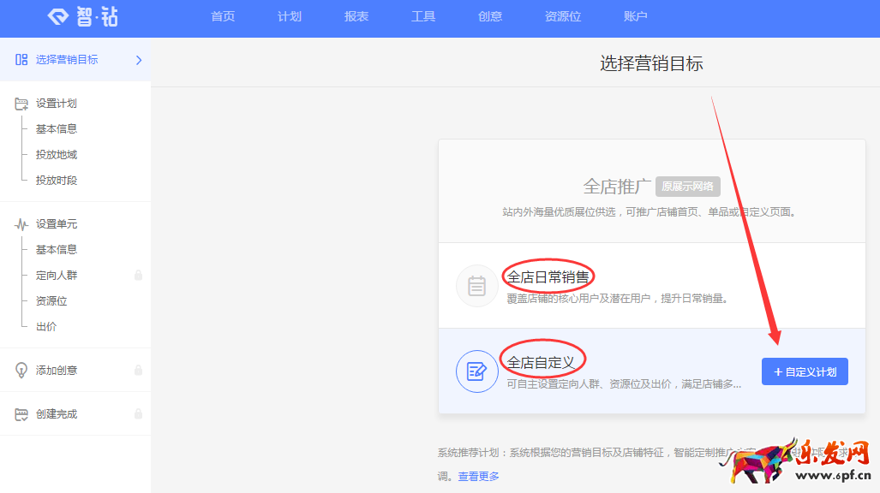Open the 查看更多 link
Screen dimensions: 880x493
pyautogui.click(x=478, y=476)
